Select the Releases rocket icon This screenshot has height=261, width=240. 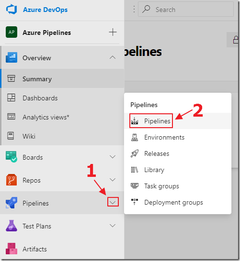coord(135,153)
